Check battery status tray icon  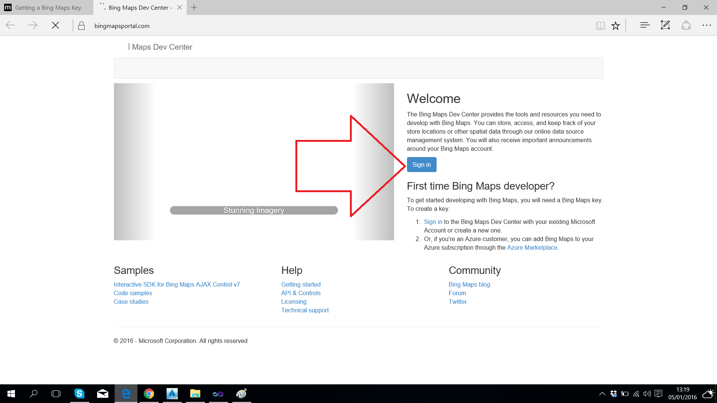coord(625,394)
